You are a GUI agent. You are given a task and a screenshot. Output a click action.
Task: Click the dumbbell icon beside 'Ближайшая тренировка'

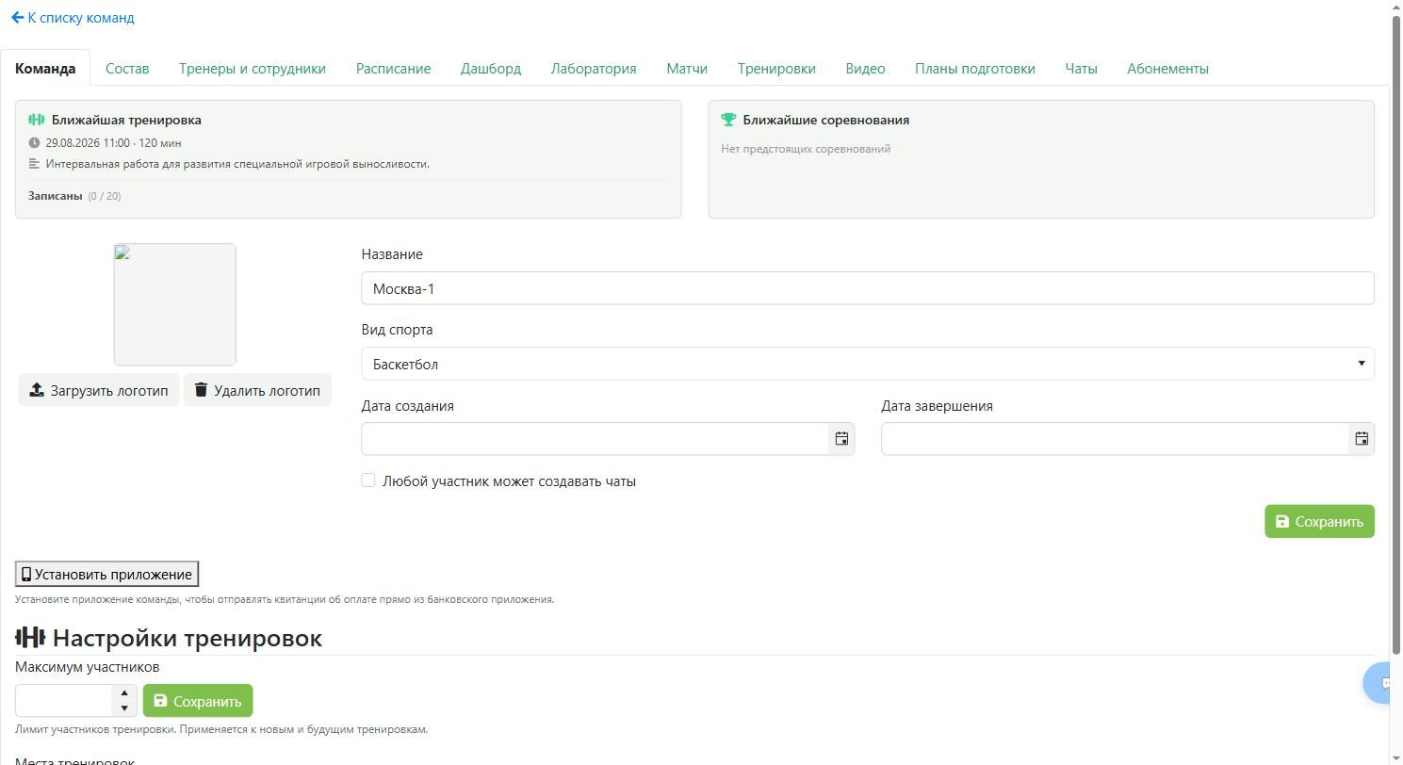point(37,120)
